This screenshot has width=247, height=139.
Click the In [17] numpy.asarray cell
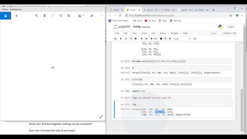(181, 61)
